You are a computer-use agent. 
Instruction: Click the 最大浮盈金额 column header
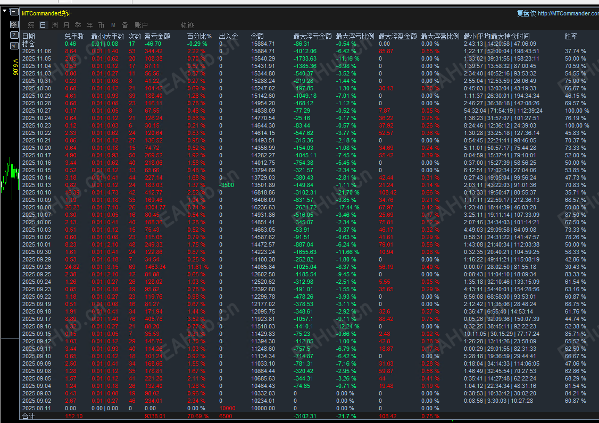[398, 36]
